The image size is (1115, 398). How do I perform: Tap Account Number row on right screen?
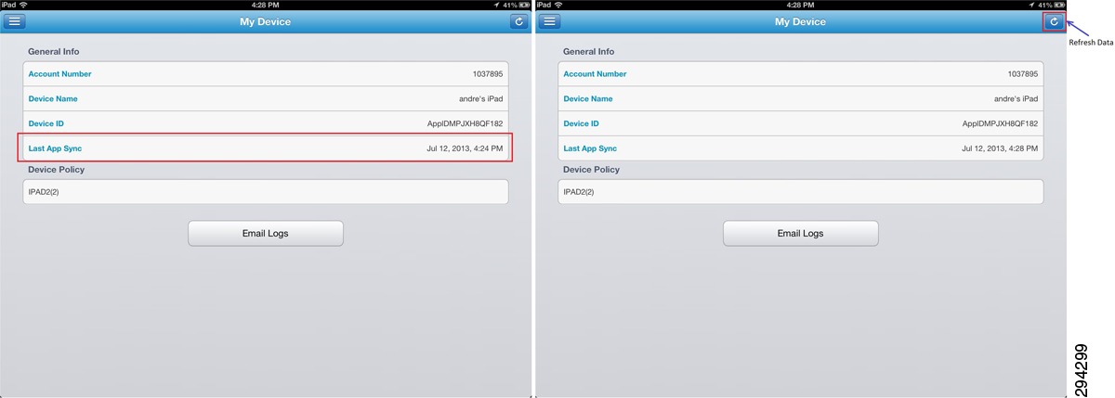(x=801, y=73)
